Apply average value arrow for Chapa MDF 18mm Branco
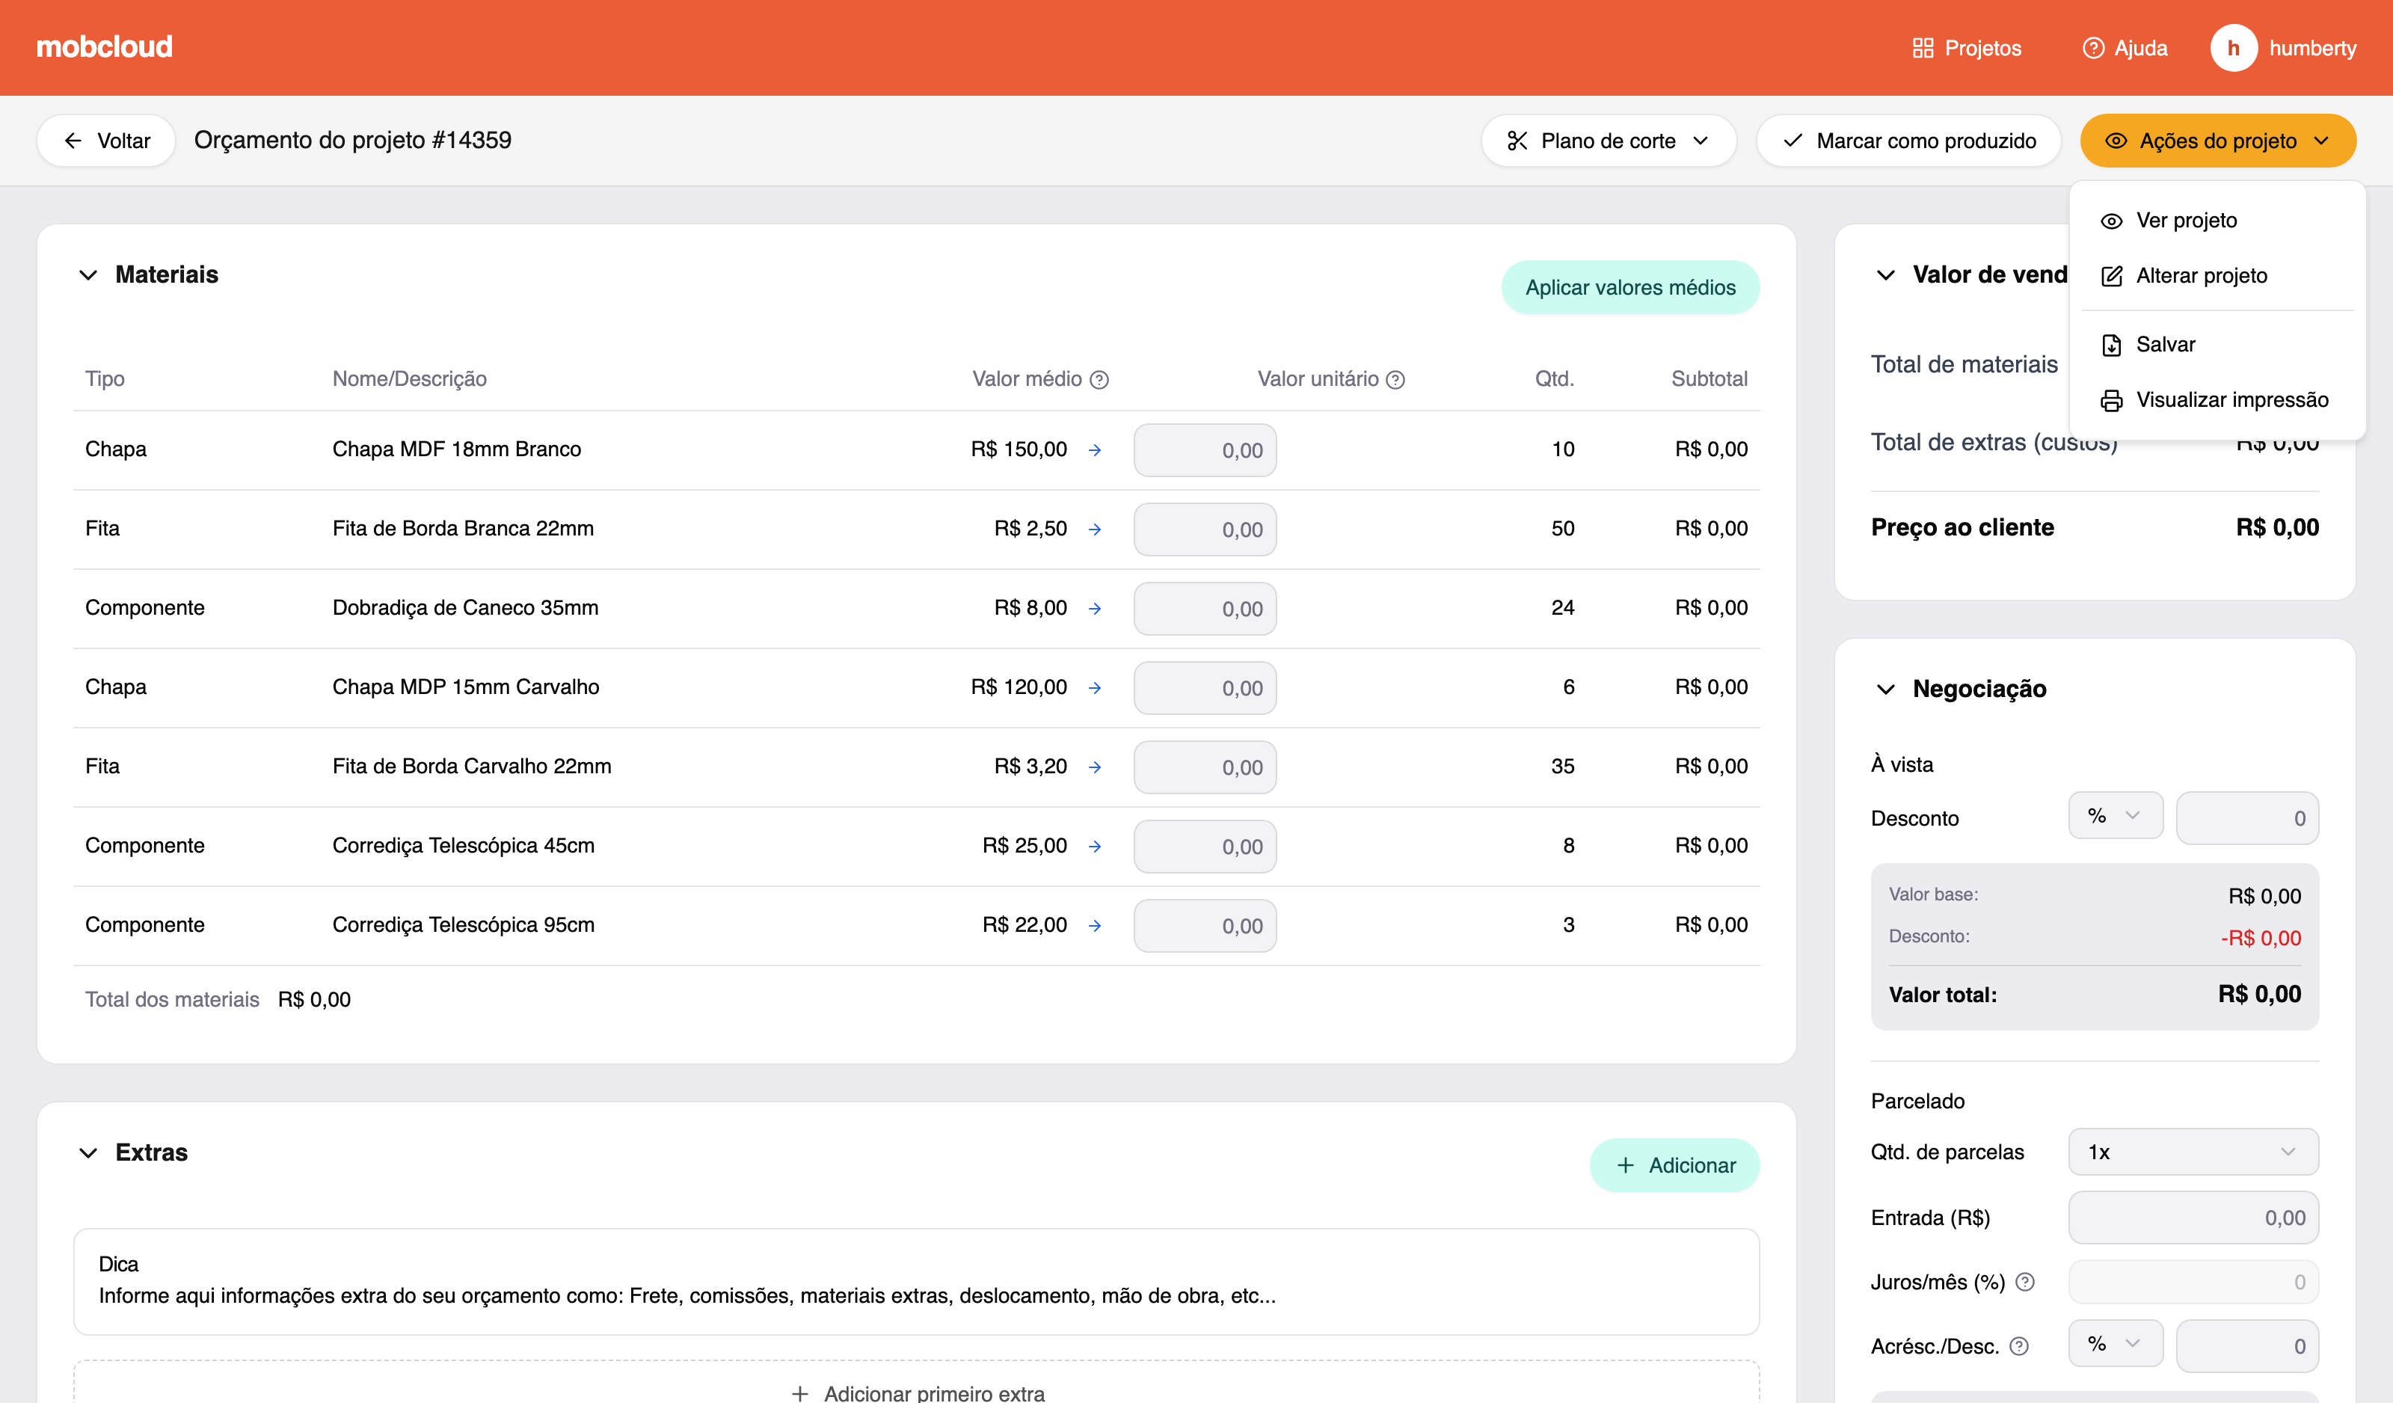Viewport: 2393px width, 1403px height. pyautogui.click(x=1095, y=449)
